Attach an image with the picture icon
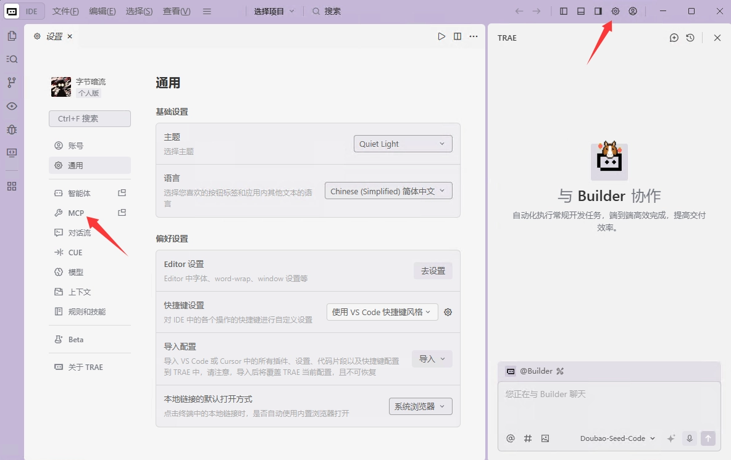This screenshot has width=731, height=460. (545, 438)
